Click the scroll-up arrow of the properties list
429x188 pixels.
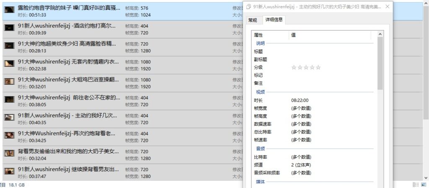tap(380, 34)
